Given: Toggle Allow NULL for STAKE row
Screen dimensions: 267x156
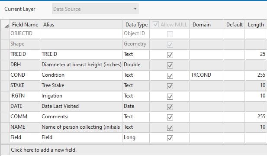Looking at the screenshot, I should [170, 86].
